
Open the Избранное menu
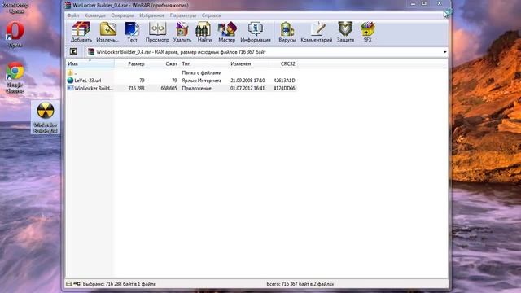(152, 15)
